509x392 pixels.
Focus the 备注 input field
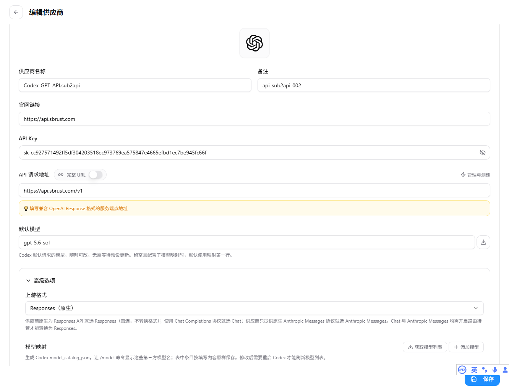[374, 85]
